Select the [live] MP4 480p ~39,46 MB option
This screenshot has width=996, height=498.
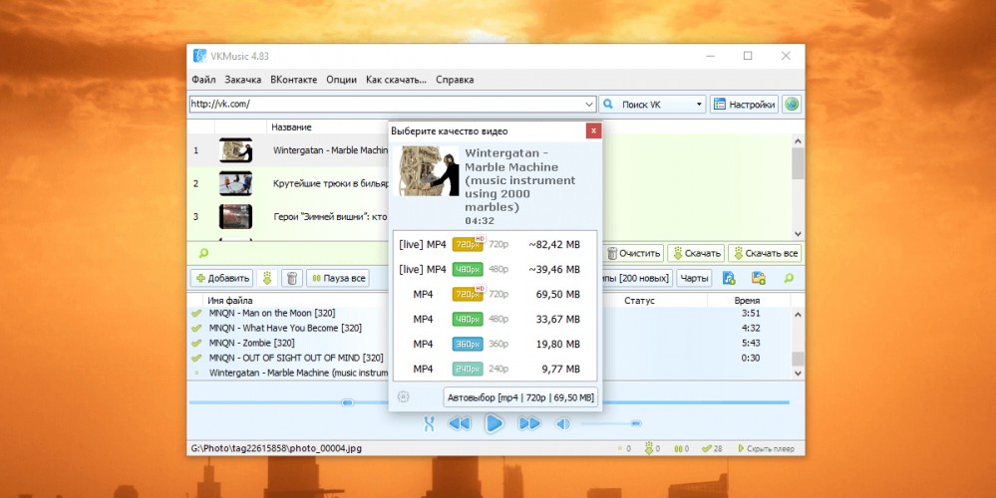point(496,270)
